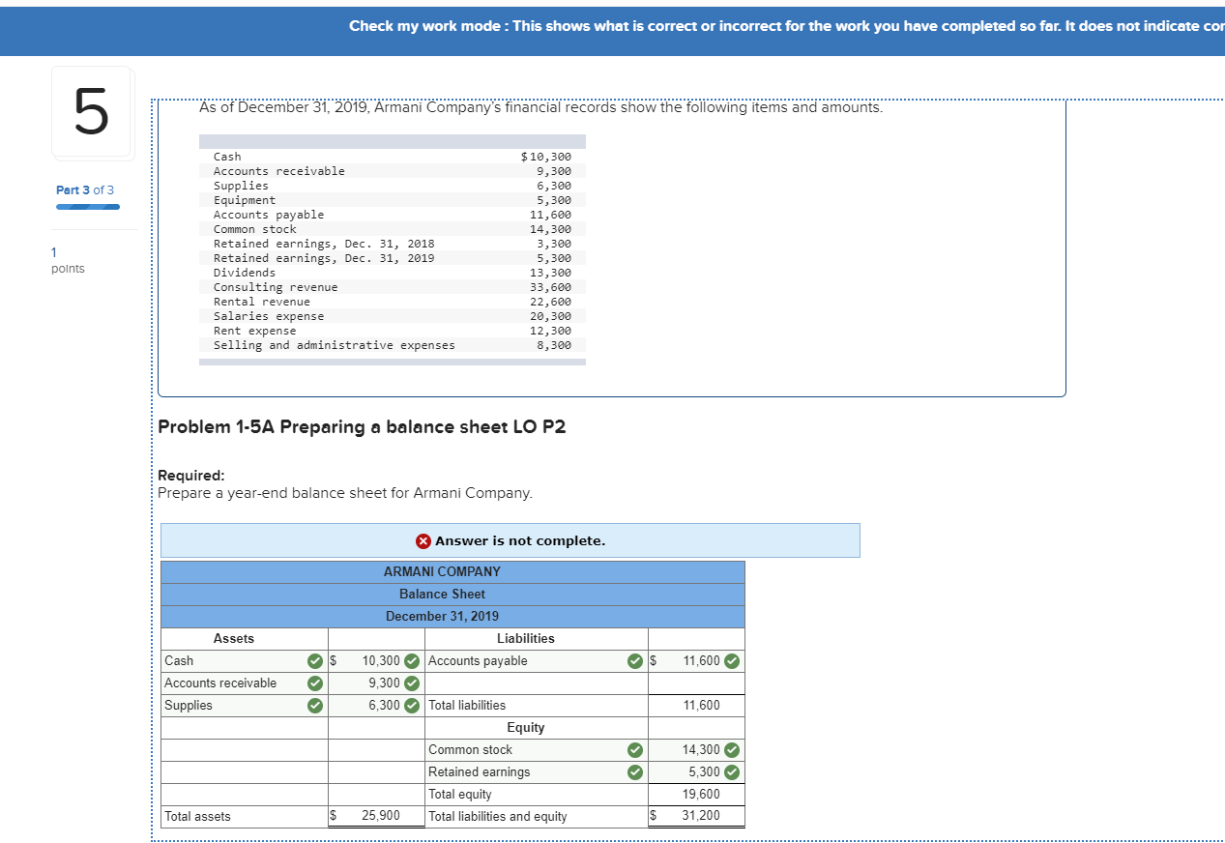Select the checkmark beside Supplies amount 6,300
Screen dimensions: 1225x843
[410, 705]
